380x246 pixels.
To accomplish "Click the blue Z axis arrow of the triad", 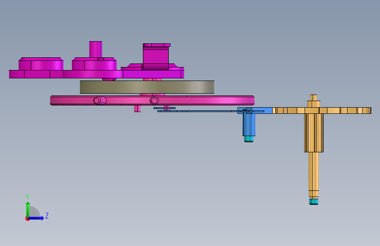I will 36,218.
